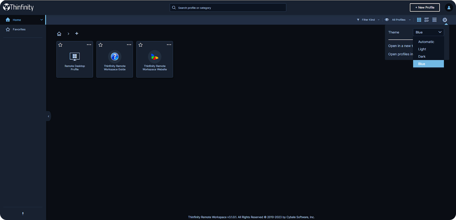
Task: Open more options for Remote Desktop Profile
Action: 89,45
